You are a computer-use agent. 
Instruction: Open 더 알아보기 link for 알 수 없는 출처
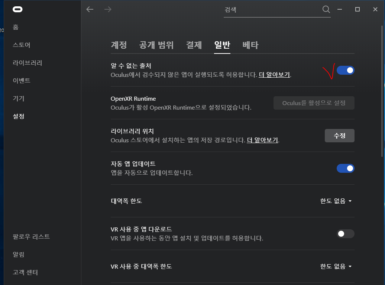(275, 75)
